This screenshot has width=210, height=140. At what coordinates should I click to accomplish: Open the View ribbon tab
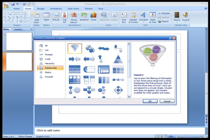coord(101,9)
